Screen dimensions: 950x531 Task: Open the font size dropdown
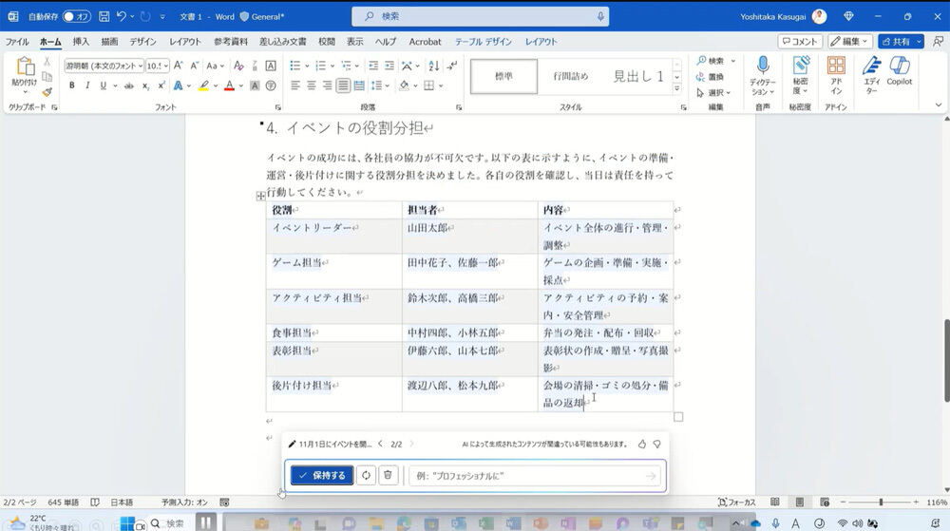pos(166,66)
